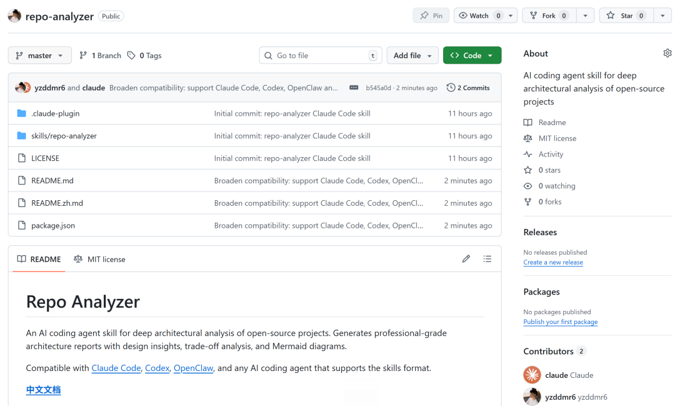675x406 pixels.
Task: Open LICENSE row Initial commit message
Action: 292,158
